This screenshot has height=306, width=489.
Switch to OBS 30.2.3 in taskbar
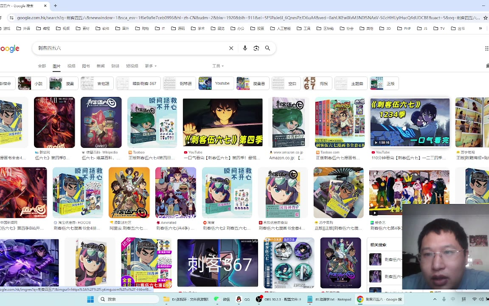tap(278, 299)
